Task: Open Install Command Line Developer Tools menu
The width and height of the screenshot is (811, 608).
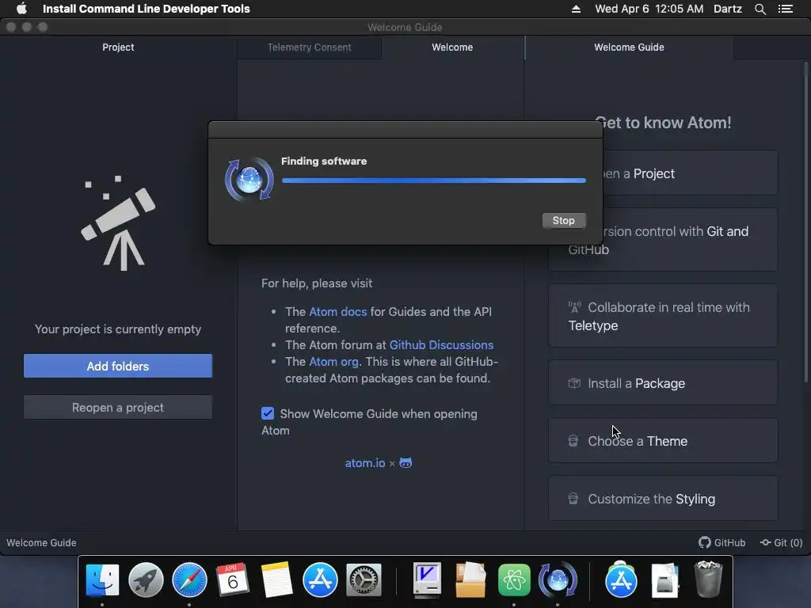Action: click(147, 9)
